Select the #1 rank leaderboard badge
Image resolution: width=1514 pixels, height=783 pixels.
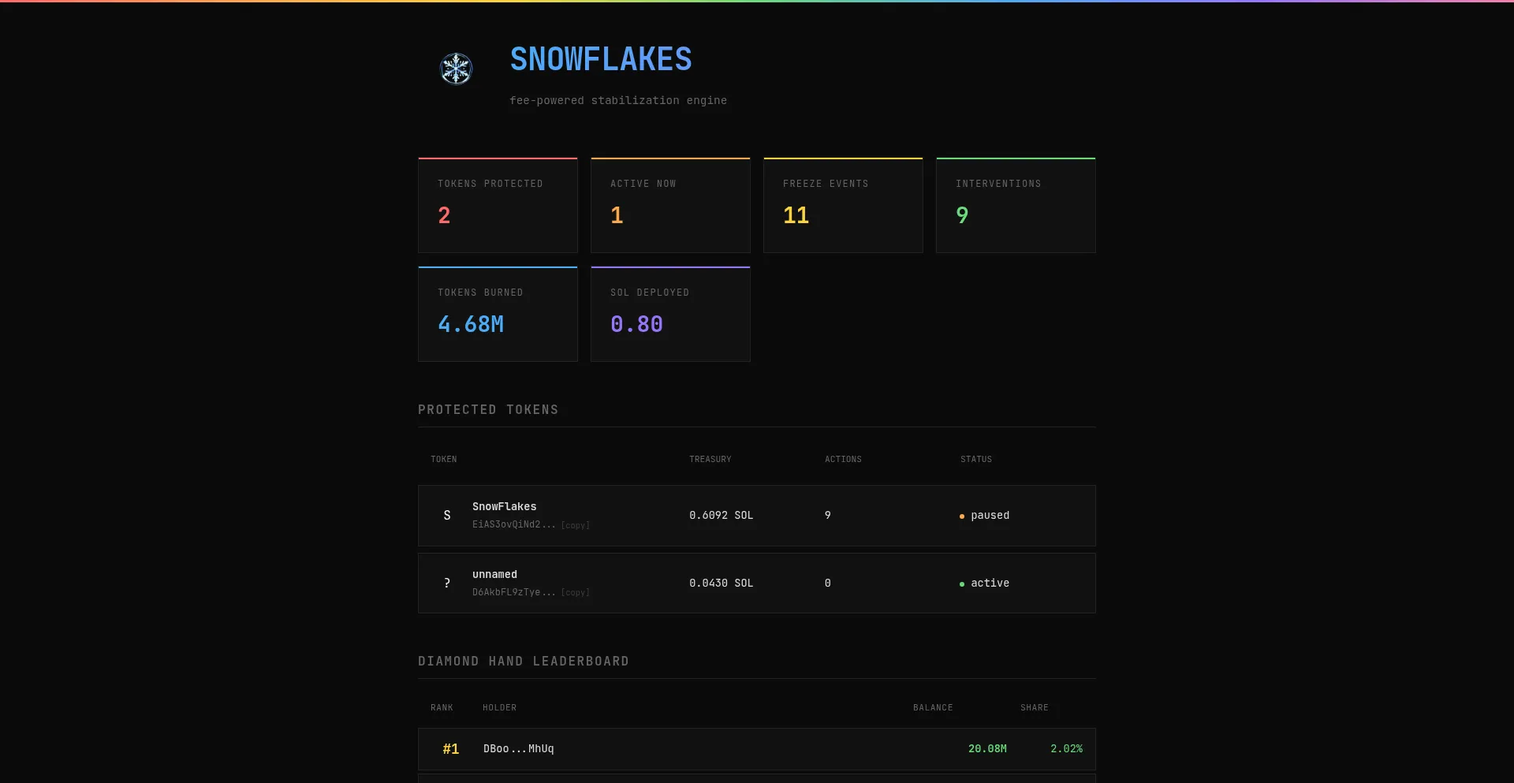click(450, 749)
